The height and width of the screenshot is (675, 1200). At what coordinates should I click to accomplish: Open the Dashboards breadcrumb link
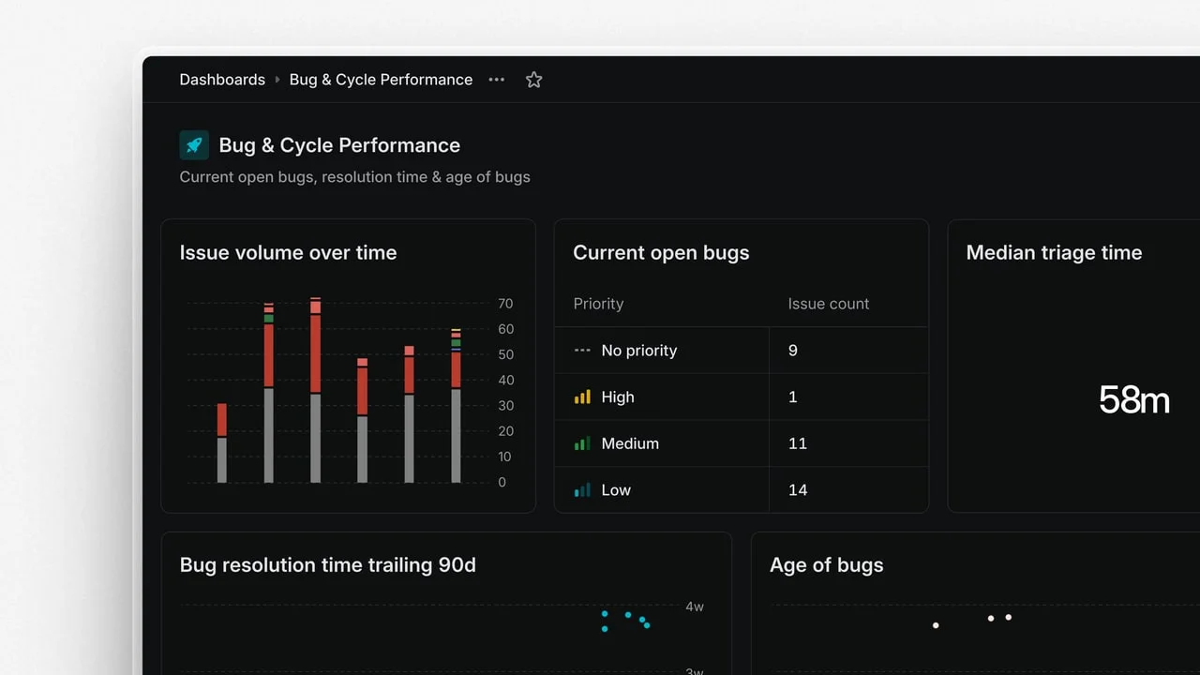222,80
